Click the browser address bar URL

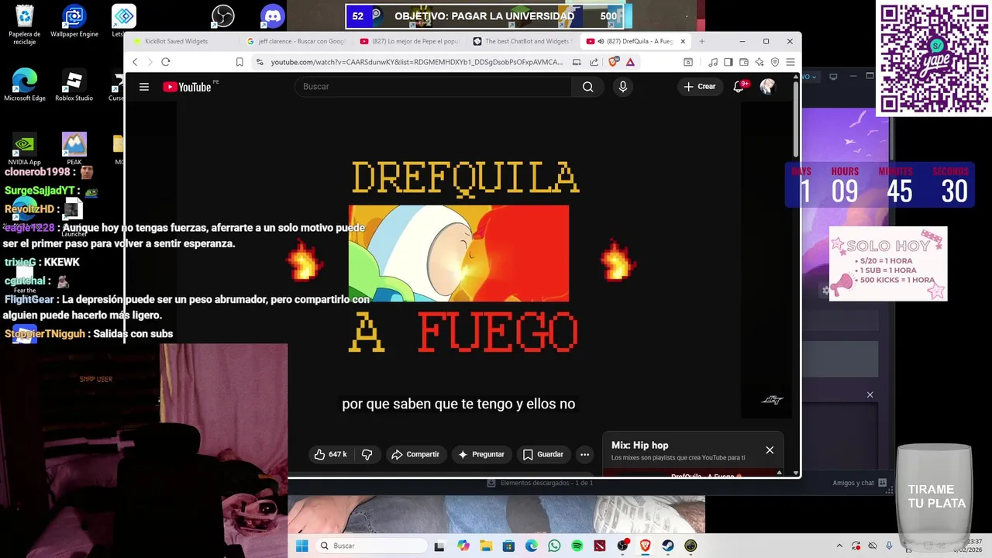pos(417,62)
